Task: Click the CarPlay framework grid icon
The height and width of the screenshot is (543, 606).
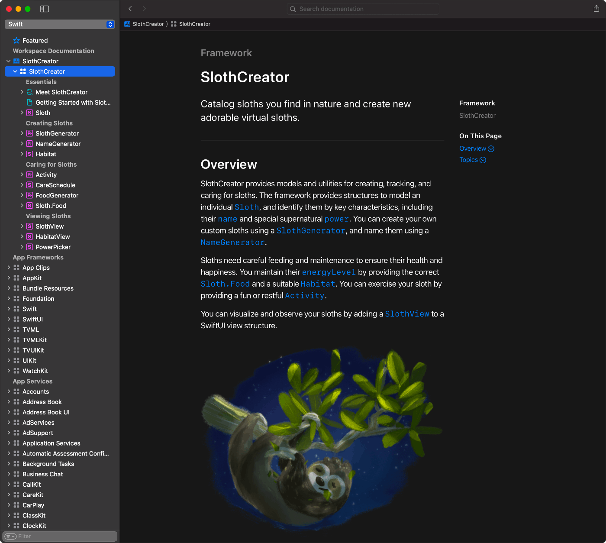Action: 16,505
